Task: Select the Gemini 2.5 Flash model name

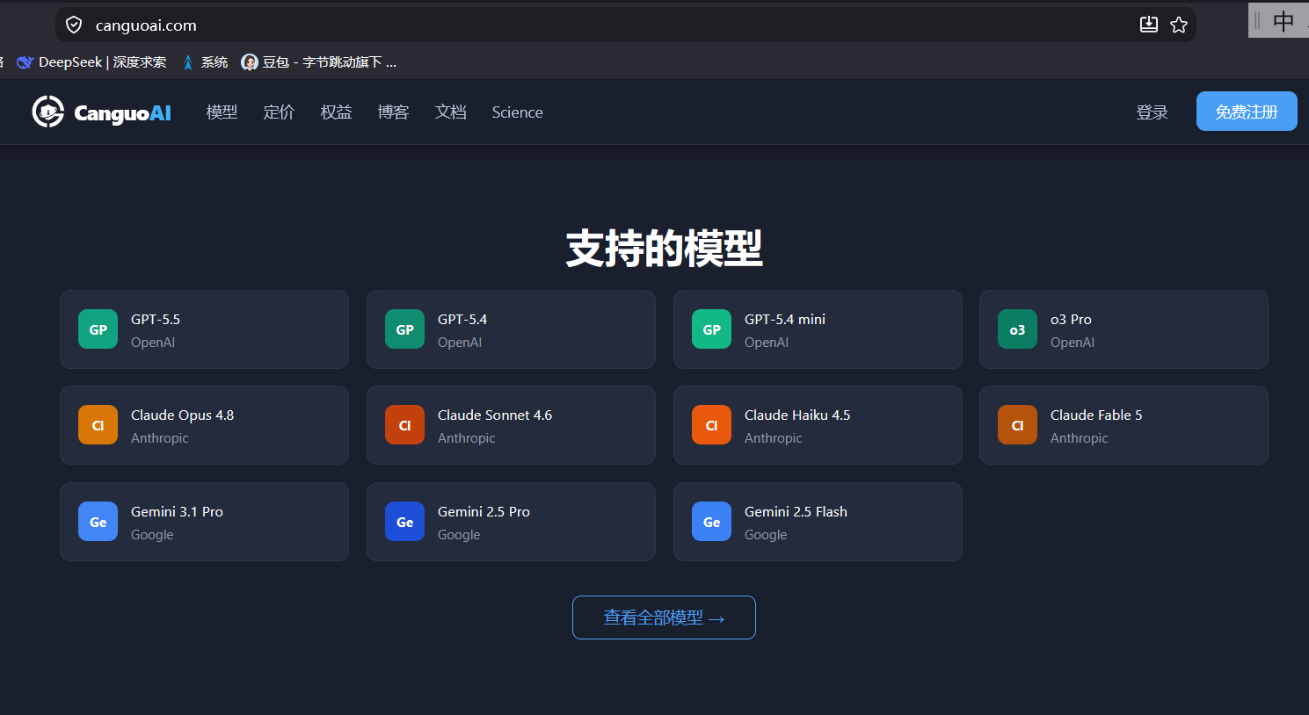Action: click(x=796, y=512)
